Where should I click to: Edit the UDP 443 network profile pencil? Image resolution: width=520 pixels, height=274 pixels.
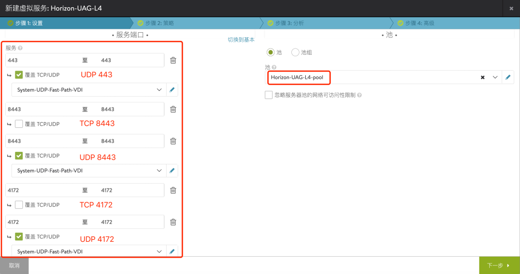coord(172,90)
